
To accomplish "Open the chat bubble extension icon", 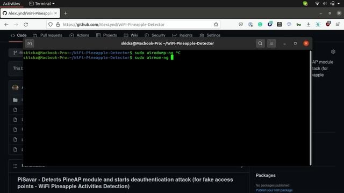I will pos(289,25).
